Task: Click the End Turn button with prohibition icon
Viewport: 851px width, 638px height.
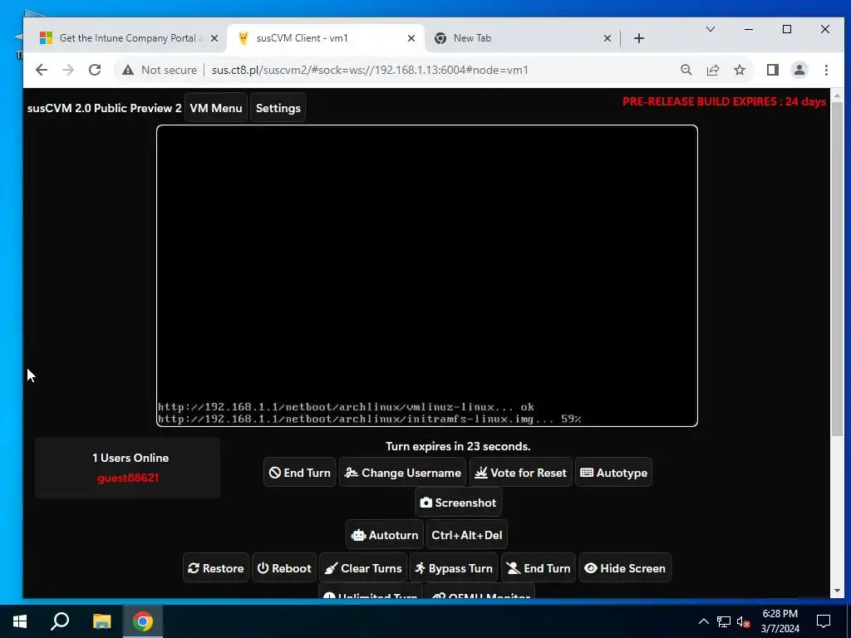Action: [299, 473]
